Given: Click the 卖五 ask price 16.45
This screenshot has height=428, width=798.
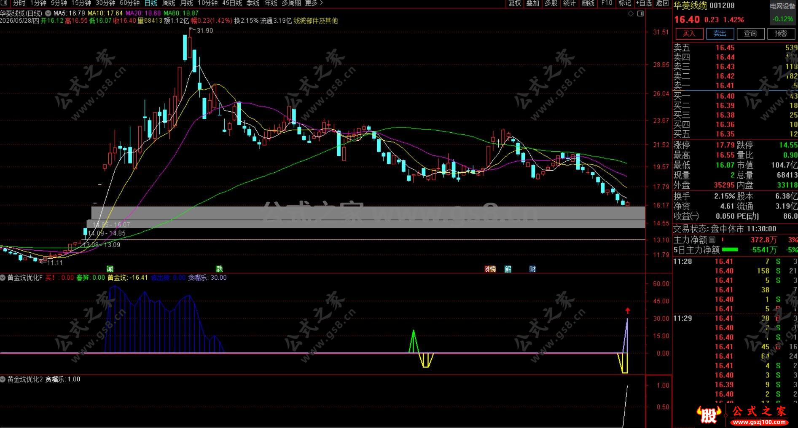Looking at the screenshot, I should pyautogui.click(x=725, y=48).
